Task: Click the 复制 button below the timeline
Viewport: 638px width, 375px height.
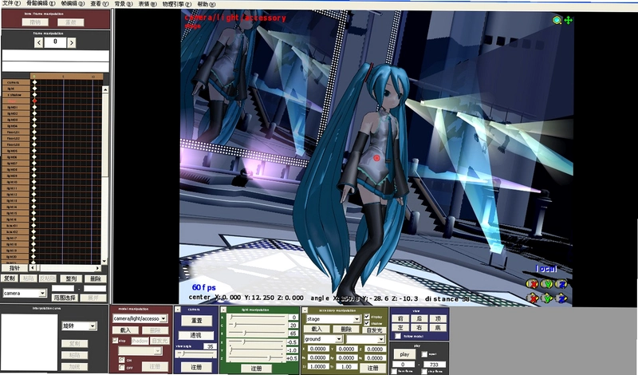Action: [x=9, y=278]
